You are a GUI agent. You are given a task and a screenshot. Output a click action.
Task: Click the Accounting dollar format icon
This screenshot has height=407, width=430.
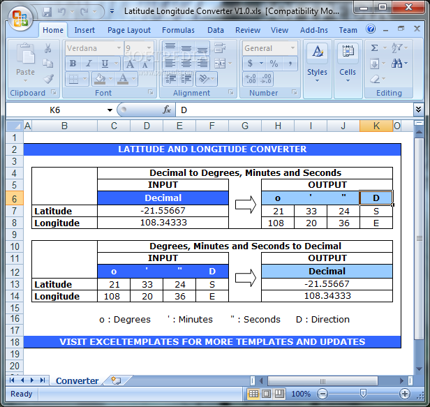tap(250, 64)
